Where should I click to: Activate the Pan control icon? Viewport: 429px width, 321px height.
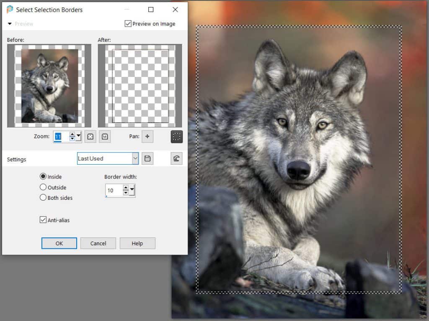point(147,136)
